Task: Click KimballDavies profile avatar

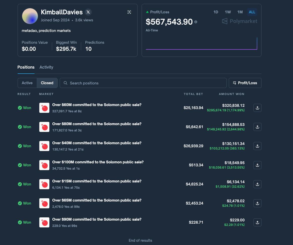Action: click(30, 16)
